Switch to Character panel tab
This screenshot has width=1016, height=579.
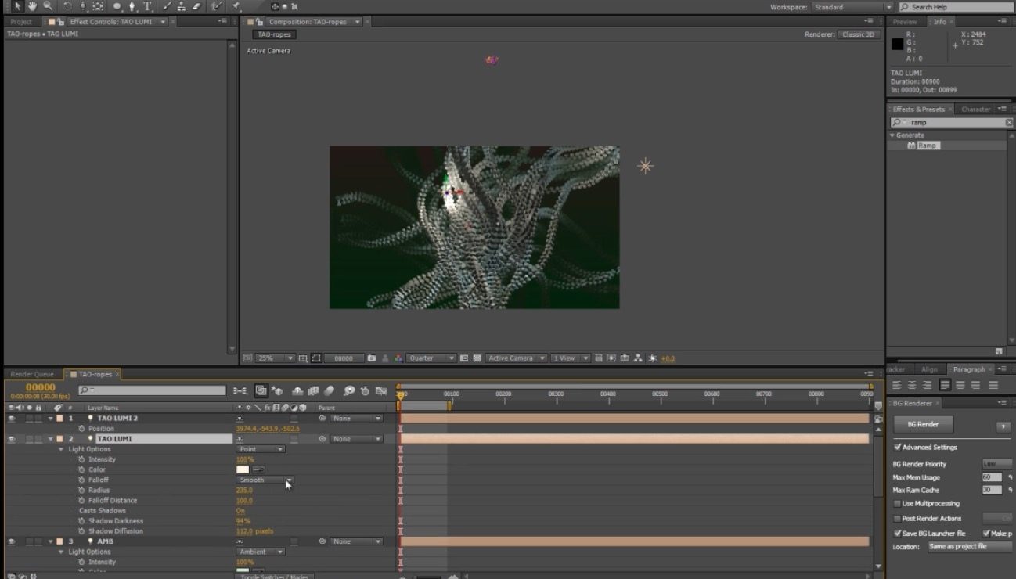975,110
